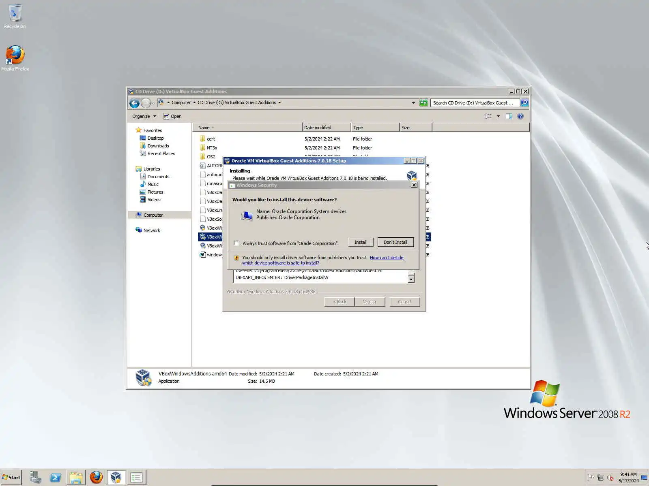
Task: Open the Music library
Action: point(153,184)
